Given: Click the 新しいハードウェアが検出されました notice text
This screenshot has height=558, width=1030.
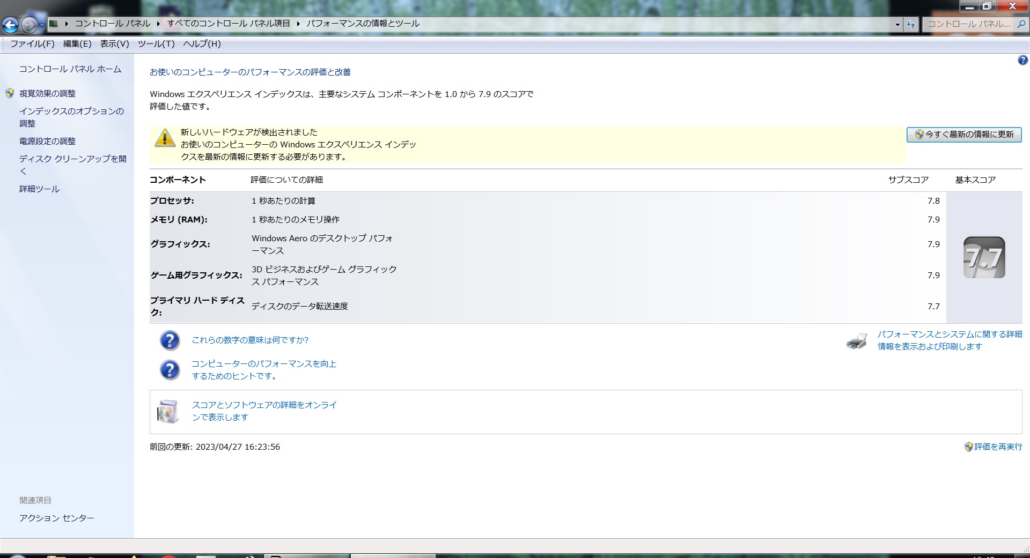Looking at the screenshot, I should (249, 132).
